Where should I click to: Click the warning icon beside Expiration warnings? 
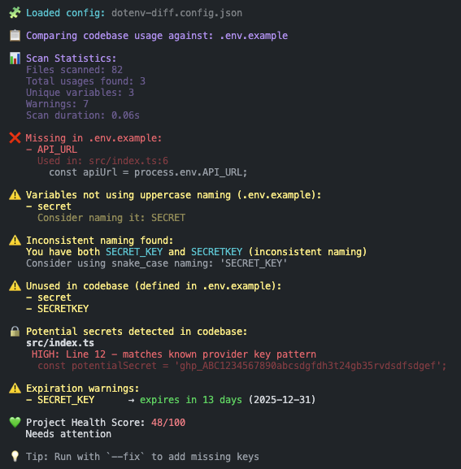(15, 389)
